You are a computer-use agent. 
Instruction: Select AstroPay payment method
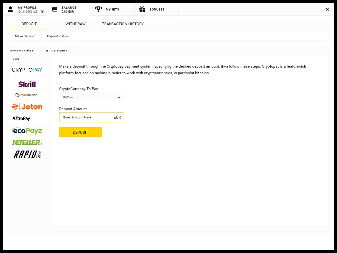pyautogui.click(x=22, y=119)
